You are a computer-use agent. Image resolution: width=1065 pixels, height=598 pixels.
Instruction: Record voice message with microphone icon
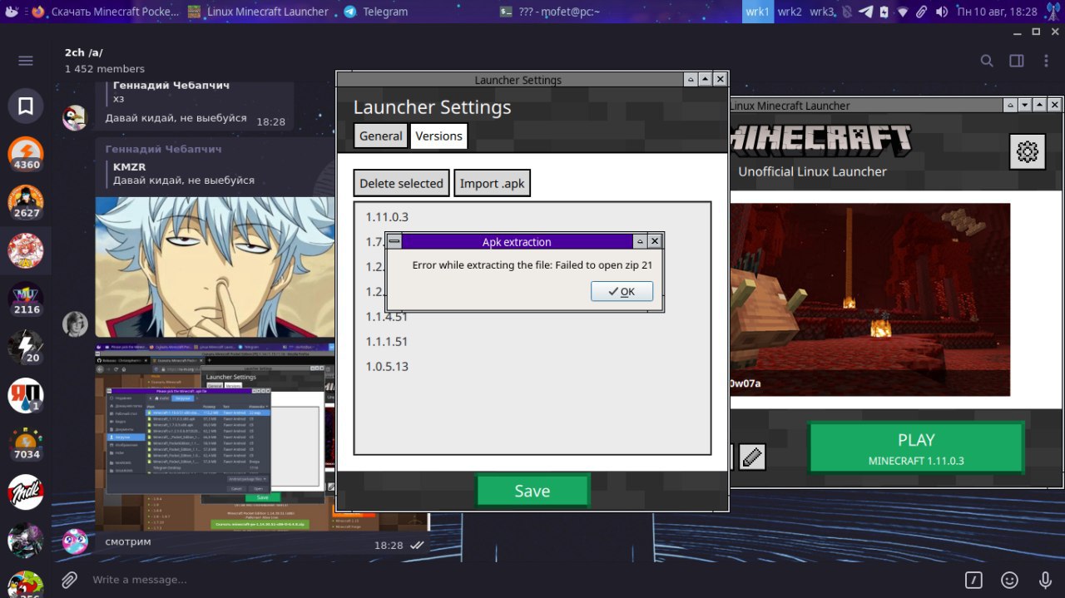click(1045, 580)
